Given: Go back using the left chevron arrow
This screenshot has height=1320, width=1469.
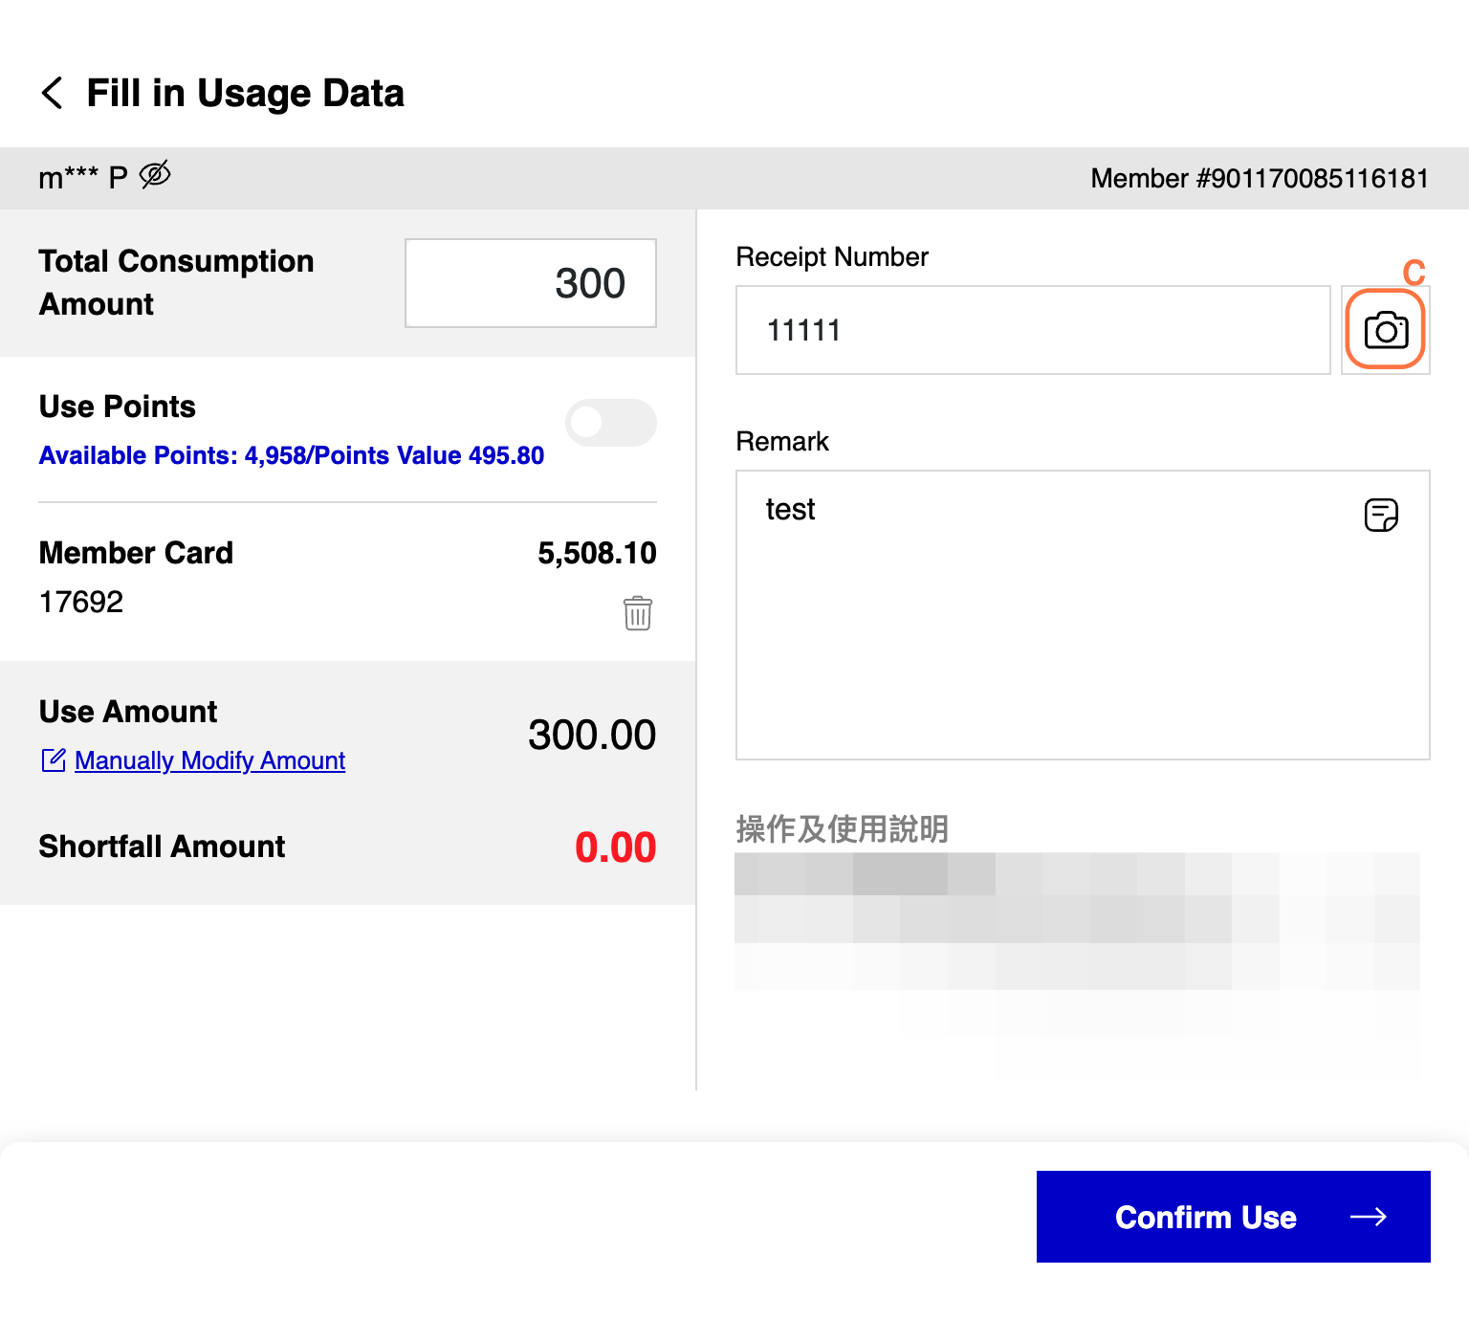Looking at the screenshot, I should click(53, 93).
